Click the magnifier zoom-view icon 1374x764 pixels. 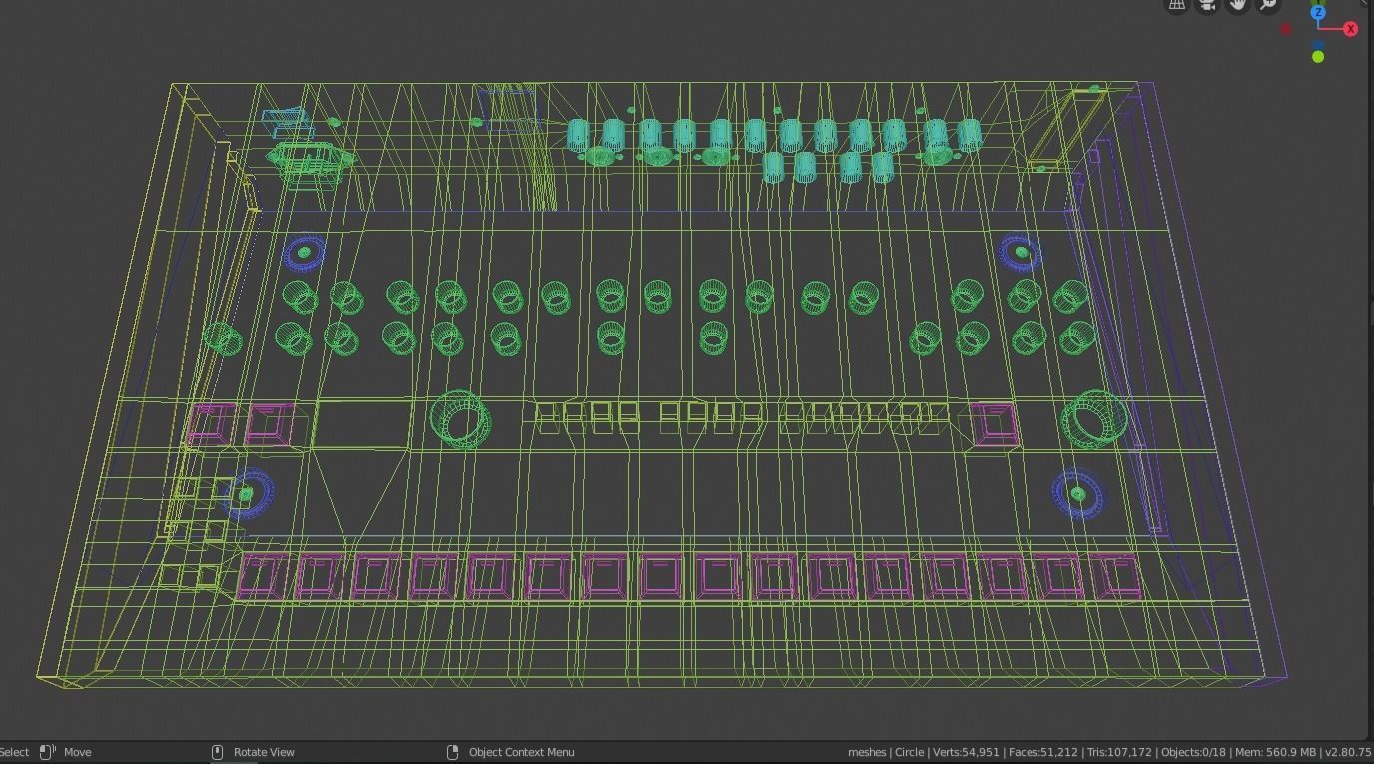tap(1268, 4)
